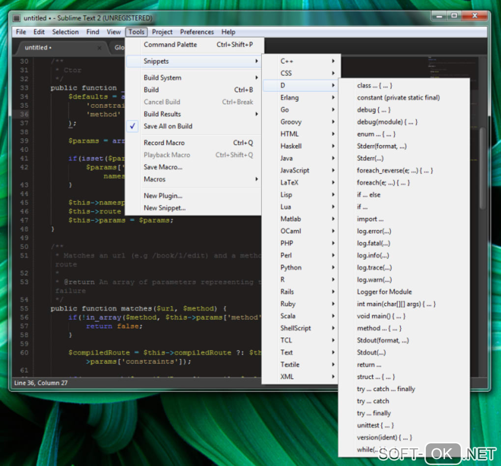Expand OCaml snippets submenu
Image resolution: width=501 pixels, height=466 pixels.
pos(301,231)
